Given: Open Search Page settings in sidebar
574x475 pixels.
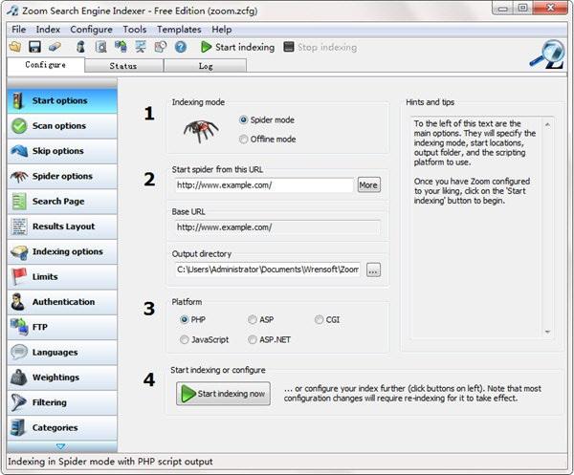Looking at the screenshot, I should click(62, 202).
